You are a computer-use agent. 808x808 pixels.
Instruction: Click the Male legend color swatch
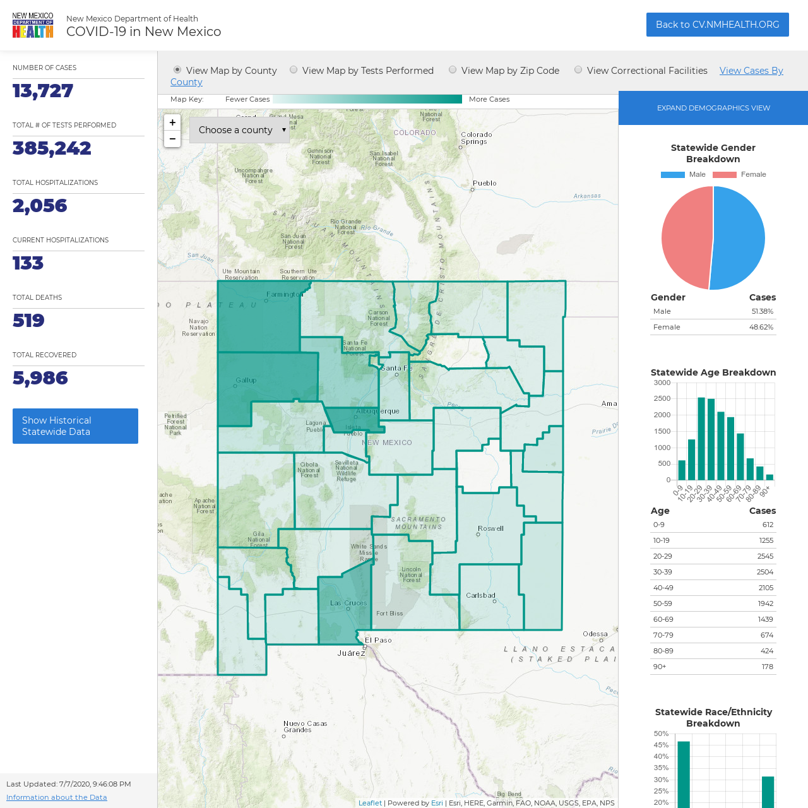673,175
